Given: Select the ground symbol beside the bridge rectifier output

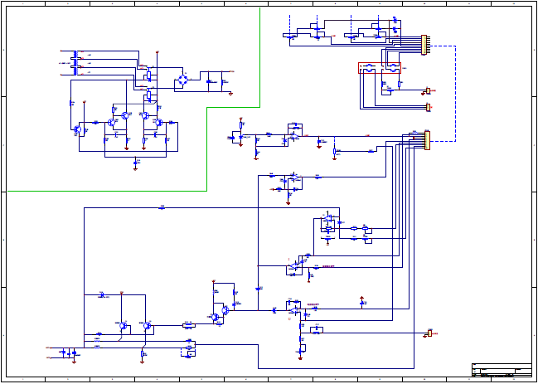Looking at the screenshot, I should tap(230, 94).
